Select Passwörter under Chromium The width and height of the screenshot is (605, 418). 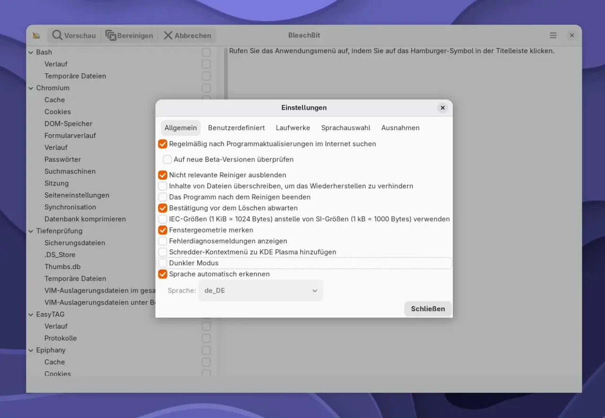(x=62, y=159)
